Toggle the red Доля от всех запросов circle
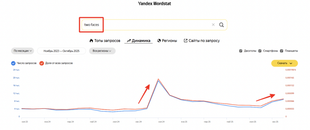Image resolution: width=310 pixels, height=130 pixels. (x=41, y=63)
